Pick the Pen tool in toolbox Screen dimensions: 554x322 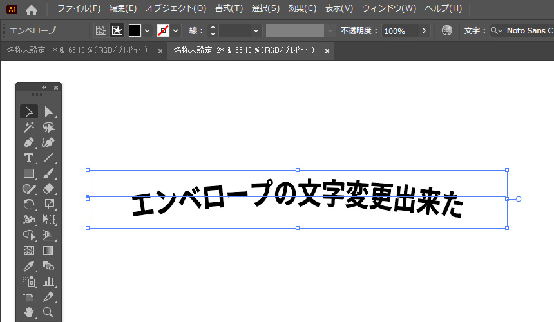point(29,142)
